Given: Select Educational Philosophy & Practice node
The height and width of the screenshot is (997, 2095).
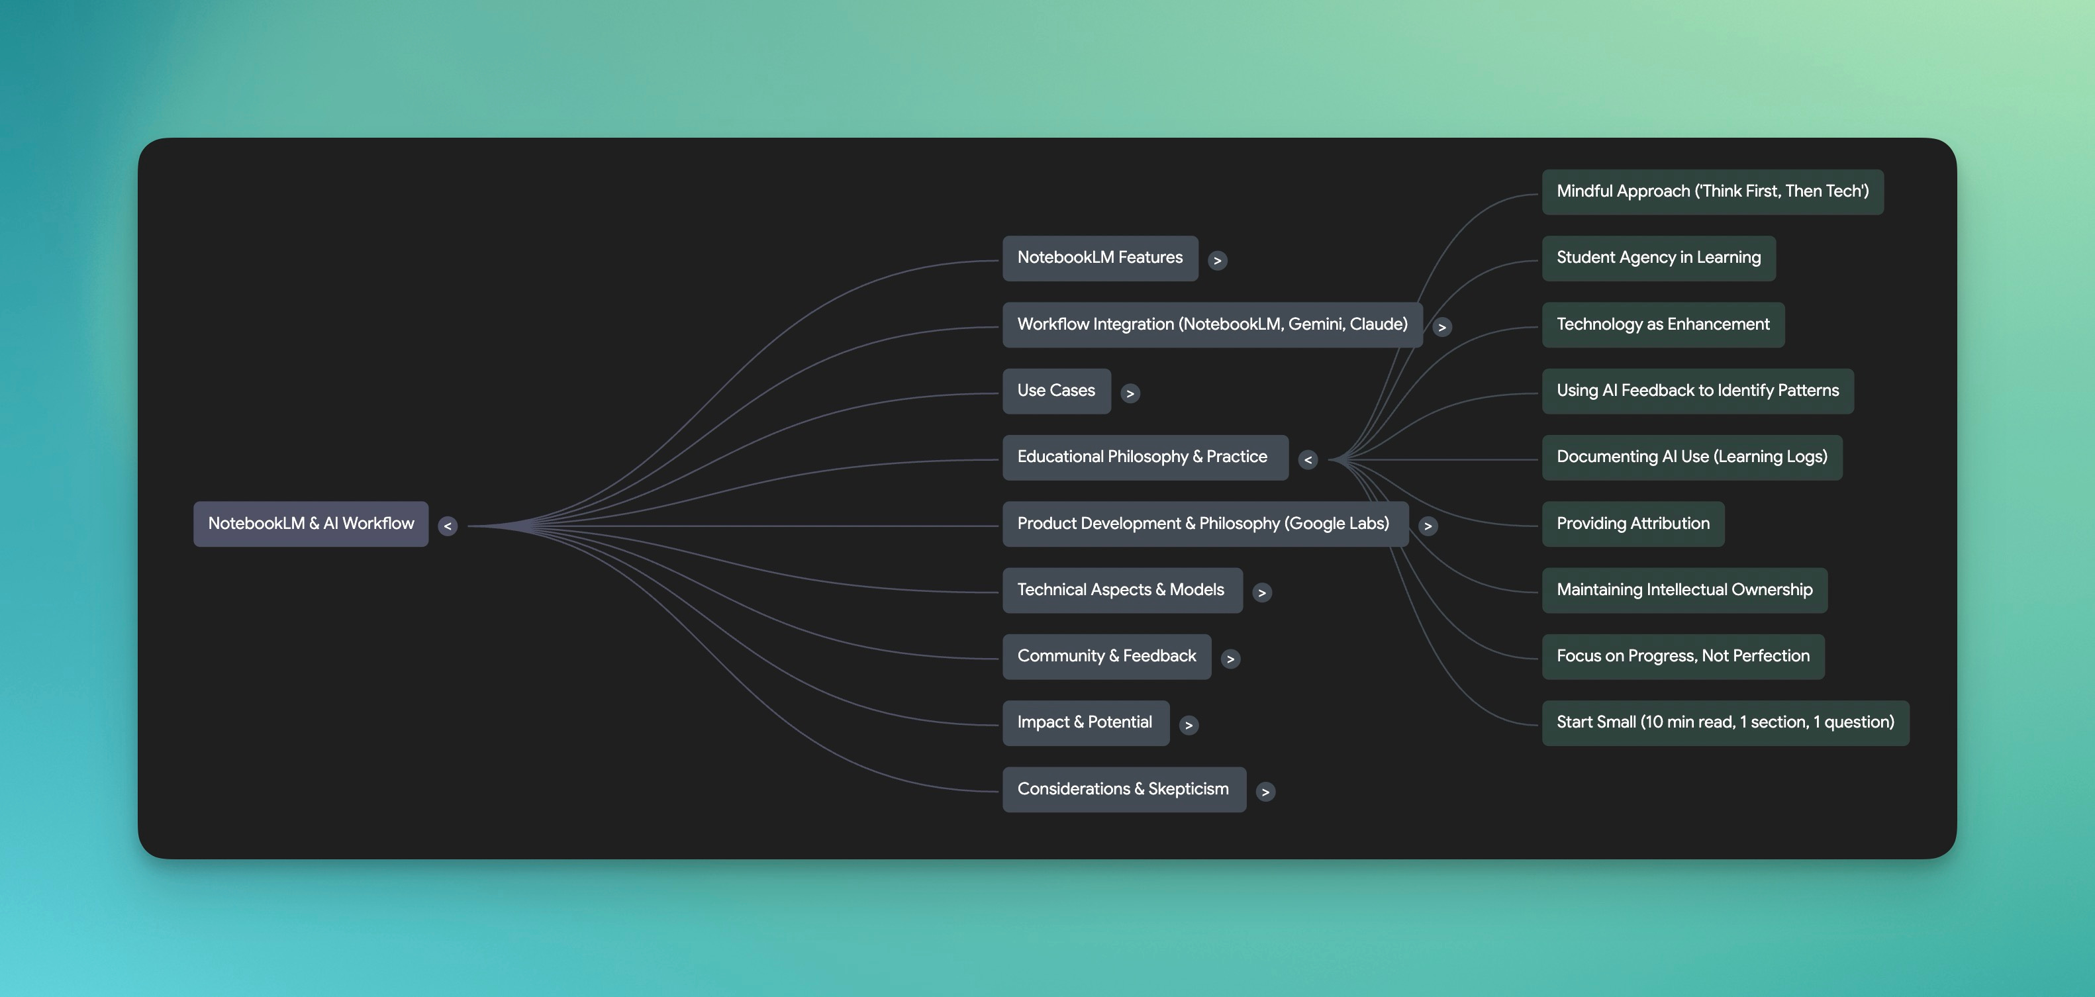Looking at the screenshot, I should tap(1145, 457).
